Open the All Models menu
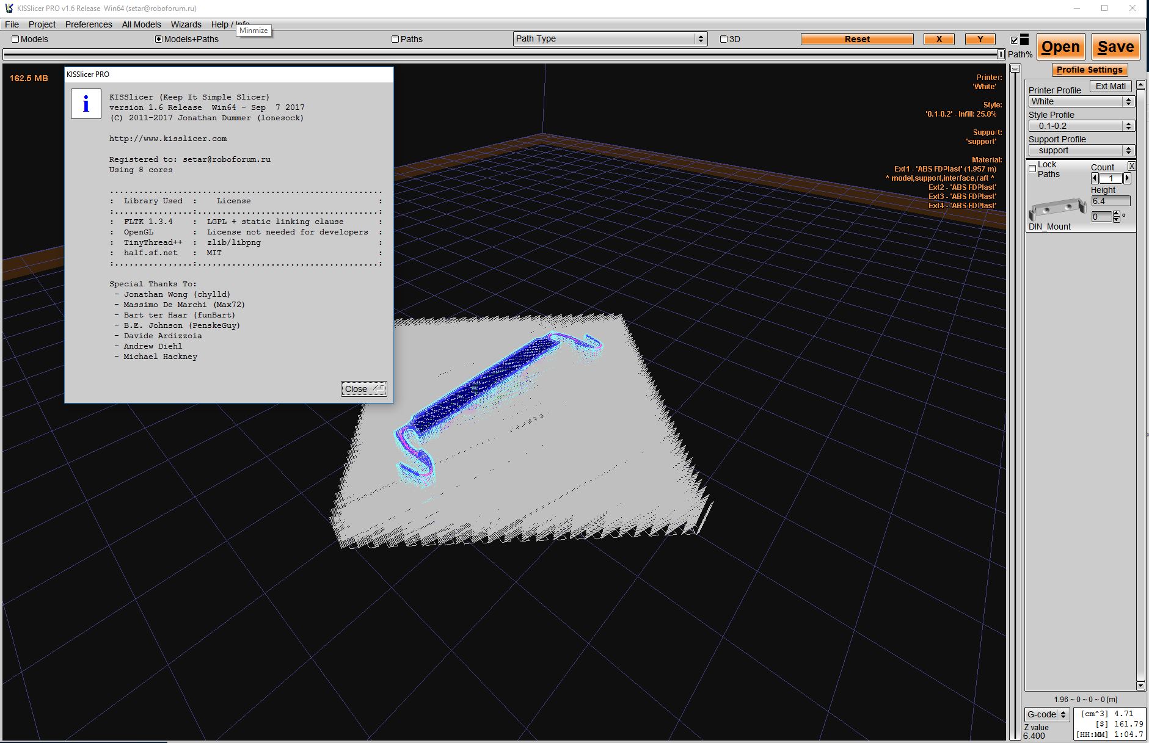 tap(141, 24)
